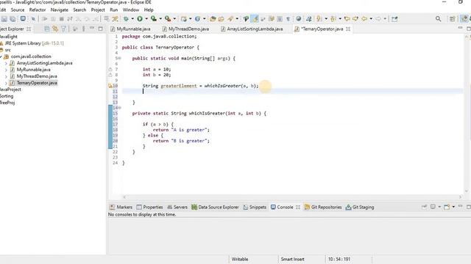Close the TernaryOperator.java editor tab
471x264 pixels.
[x=348, y=29]
